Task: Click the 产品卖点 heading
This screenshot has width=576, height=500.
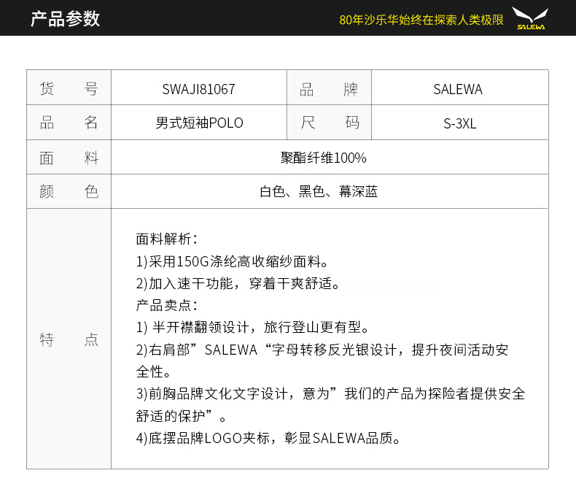Action: point(167,305)
